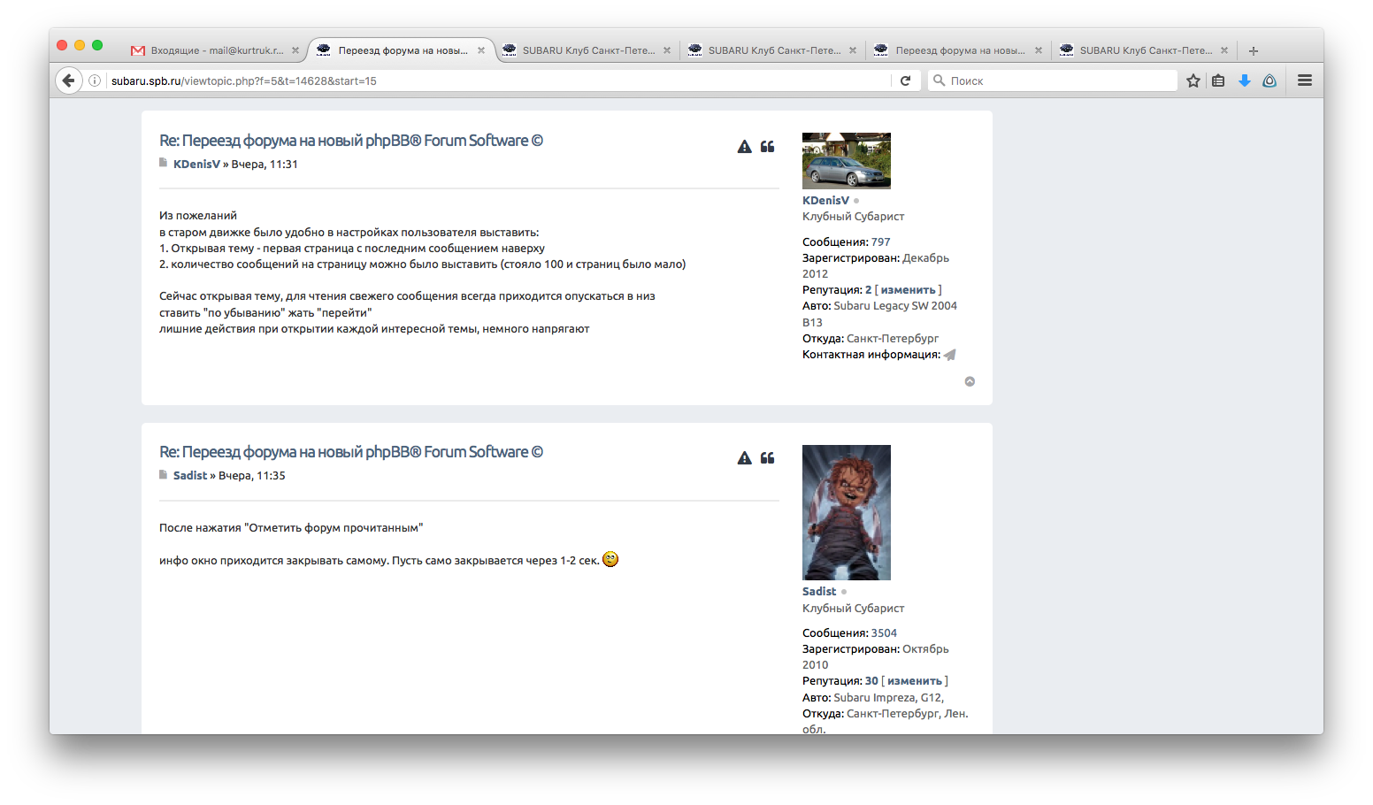Screen dimensions: 1373x805
Task: Click text "После нажатия "Отметить форум прочитанным""
Action: point(291,528)
